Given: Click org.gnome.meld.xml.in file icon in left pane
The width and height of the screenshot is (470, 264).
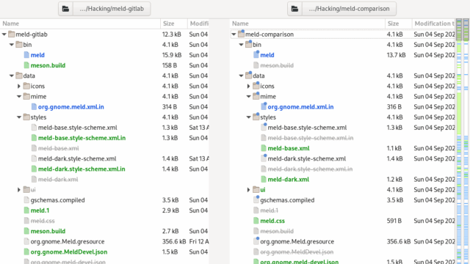Looking at the screenshot, I should 34,106.
